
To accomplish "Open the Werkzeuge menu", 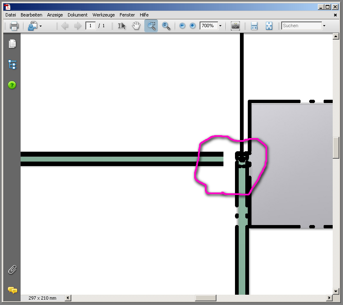I will click(x=103, y=15).
